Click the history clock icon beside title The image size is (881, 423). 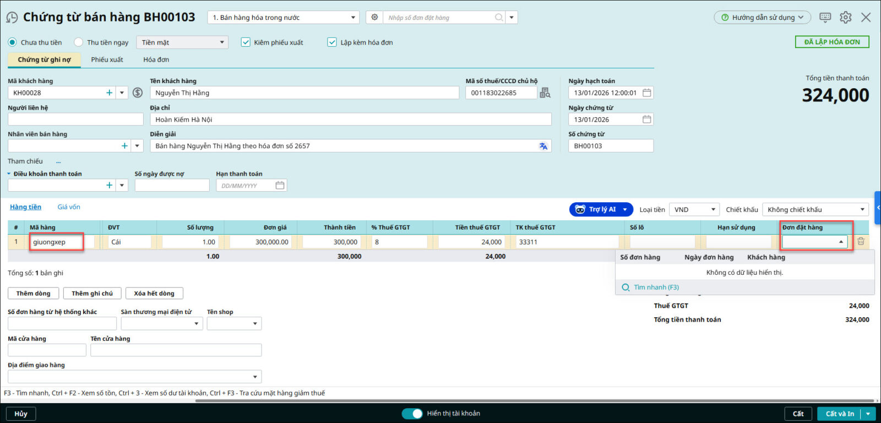click(12, 18)
